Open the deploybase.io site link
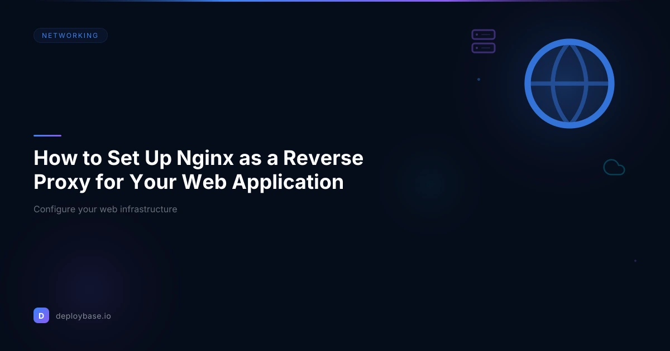This screenshot has height=351, width=670. coord(83,316)
